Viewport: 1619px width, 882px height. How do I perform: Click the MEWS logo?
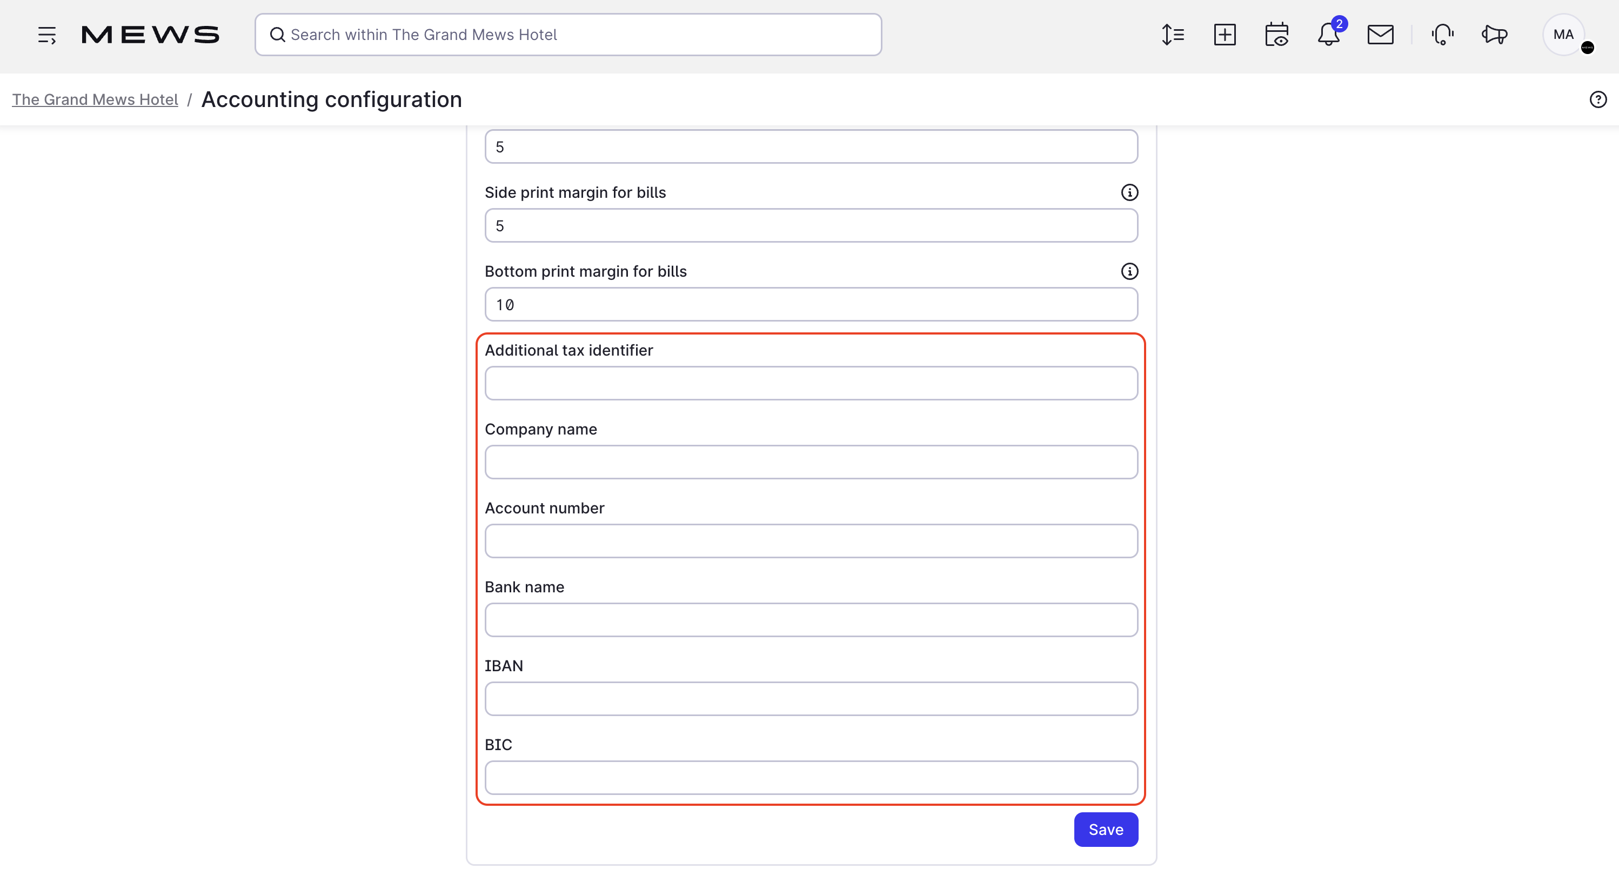click(x=150, y=35)
